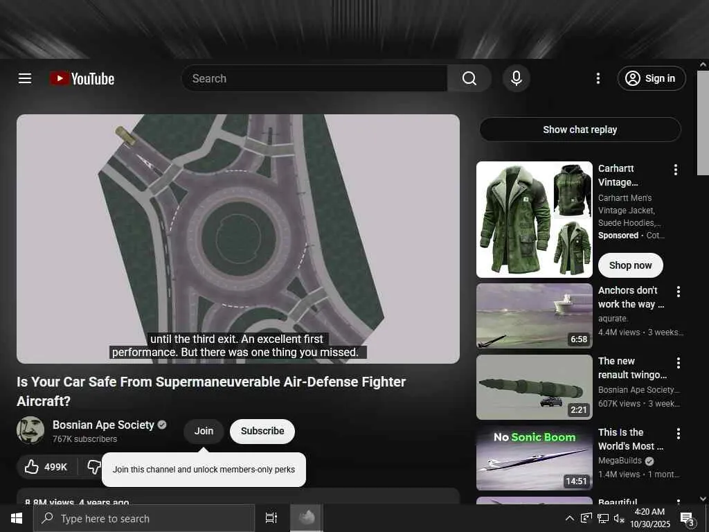Screen dimensions: 709x532
Task: Click scrollbar down arrow
Action: (x=703, y=499)
